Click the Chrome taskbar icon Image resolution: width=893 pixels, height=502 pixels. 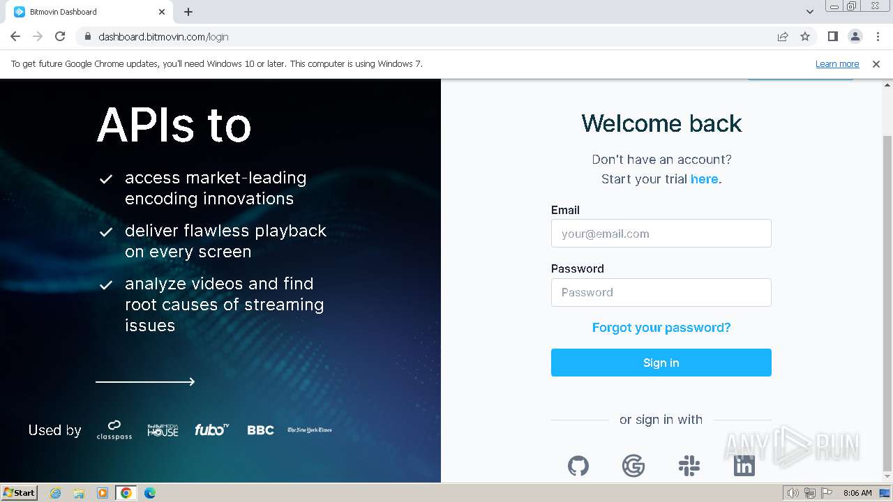pos(126,493)
